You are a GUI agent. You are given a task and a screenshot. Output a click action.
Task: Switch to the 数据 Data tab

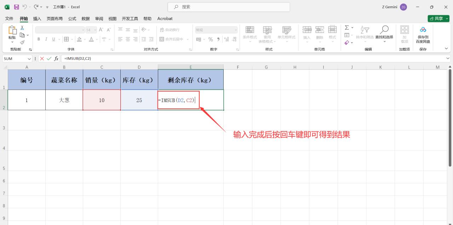point(86,18)
